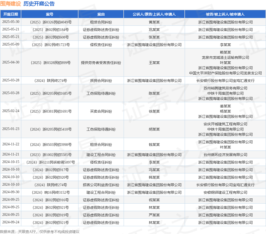Click the date 2025-02-24
266x234 pixels.
11,111
